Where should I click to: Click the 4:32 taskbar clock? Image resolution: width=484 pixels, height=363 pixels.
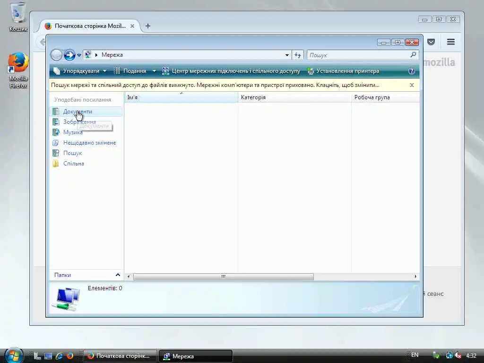click(x=471, y=355)
